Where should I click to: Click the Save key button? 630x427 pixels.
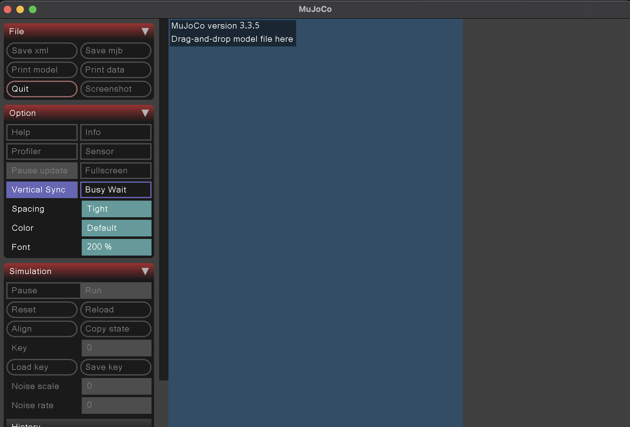(116, 367)
